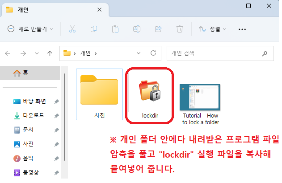Click the sidebar 사진 picture icon

pyautogui.click(x=17, y=144)
